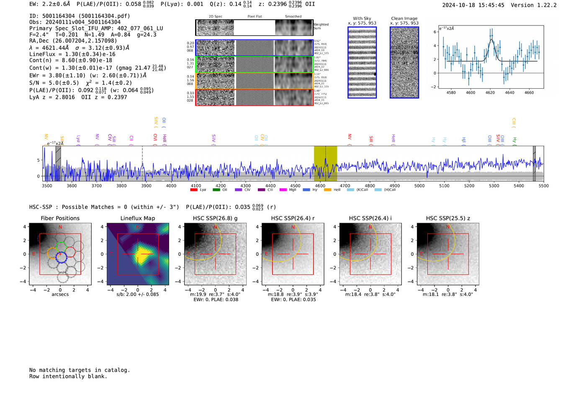This screenshot has width=586, height=399.
Task: Click the hatched gray band near 5460 Å
Action: click(534, 164)
